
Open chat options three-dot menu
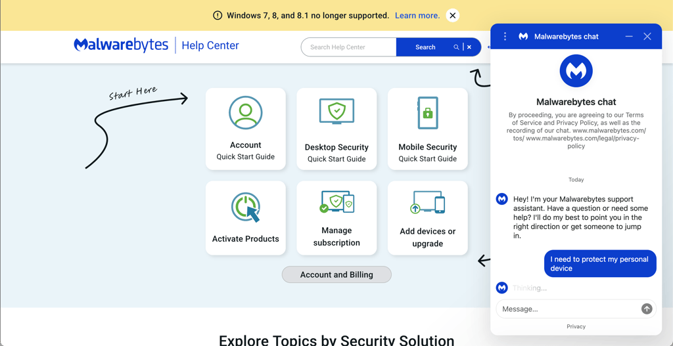[x=505, y=37]
